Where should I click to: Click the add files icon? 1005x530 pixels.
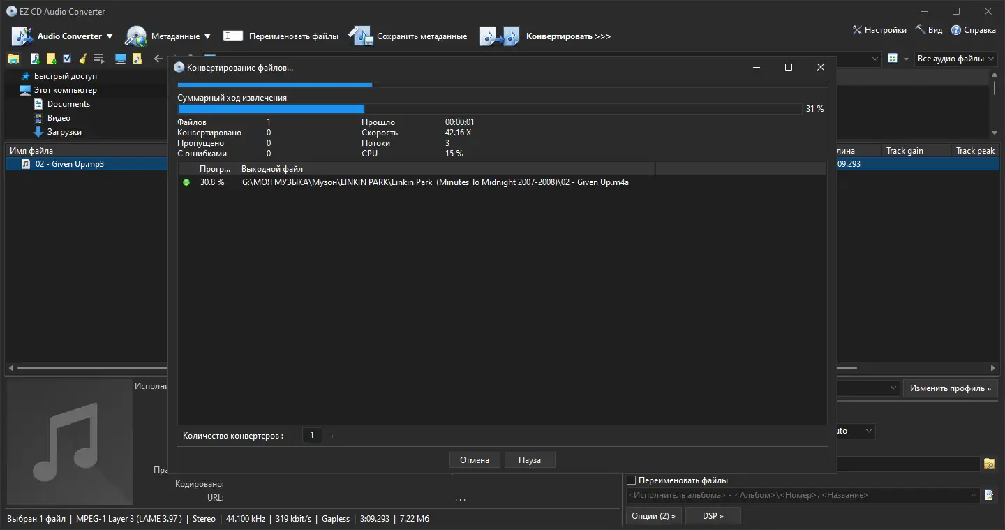click(35, 59)
